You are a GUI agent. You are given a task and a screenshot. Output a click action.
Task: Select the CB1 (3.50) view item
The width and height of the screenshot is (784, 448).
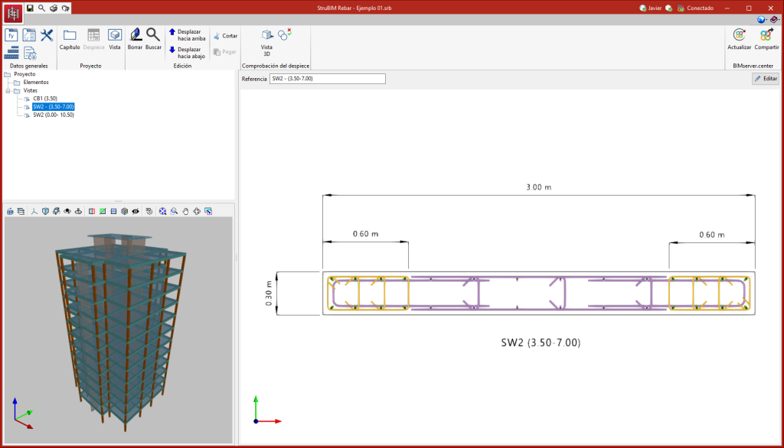(x=44, y=99)
